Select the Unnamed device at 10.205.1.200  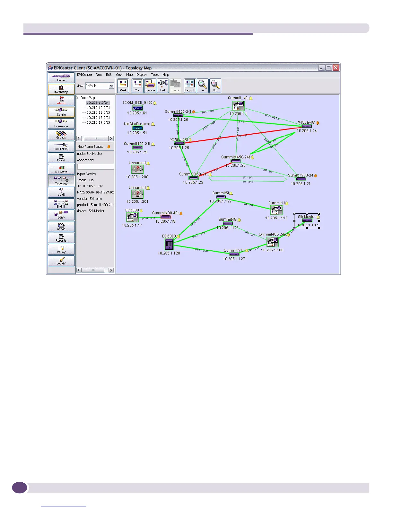(x=137, y=170)
